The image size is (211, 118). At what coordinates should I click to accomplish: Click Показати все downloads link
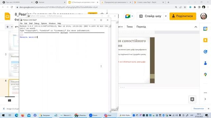pos(198,108)
